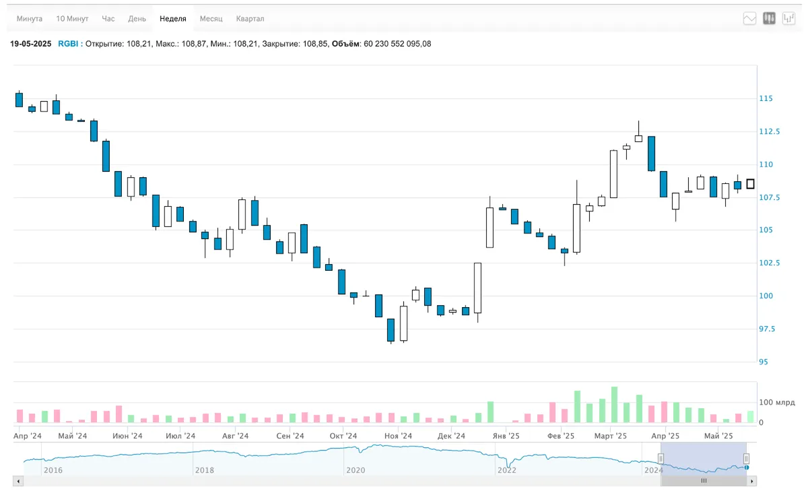Screen dimensions: 808x495
Task: Click the 2022 year in navigator
Action: (x=507, y=470)
